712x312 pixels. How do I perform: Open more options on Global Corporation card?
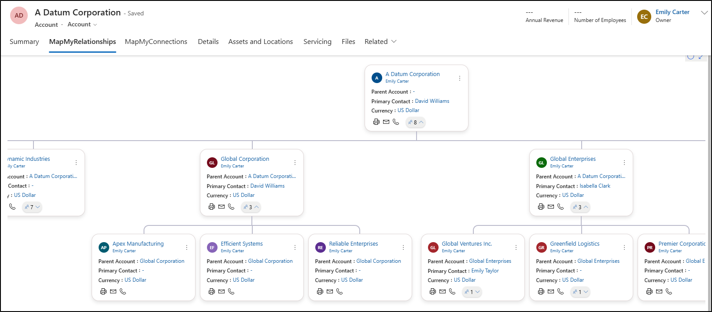pyautogui.click(x=295, y=163)
